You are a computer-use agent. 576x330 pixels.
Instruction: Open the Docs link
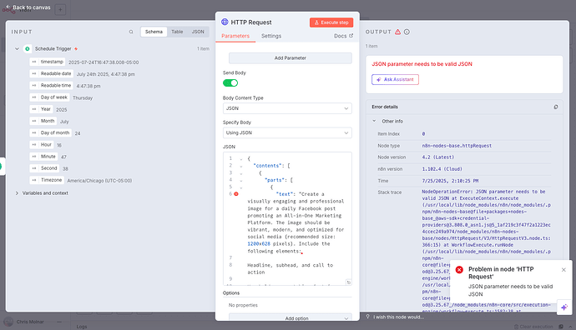click(343, 36)
